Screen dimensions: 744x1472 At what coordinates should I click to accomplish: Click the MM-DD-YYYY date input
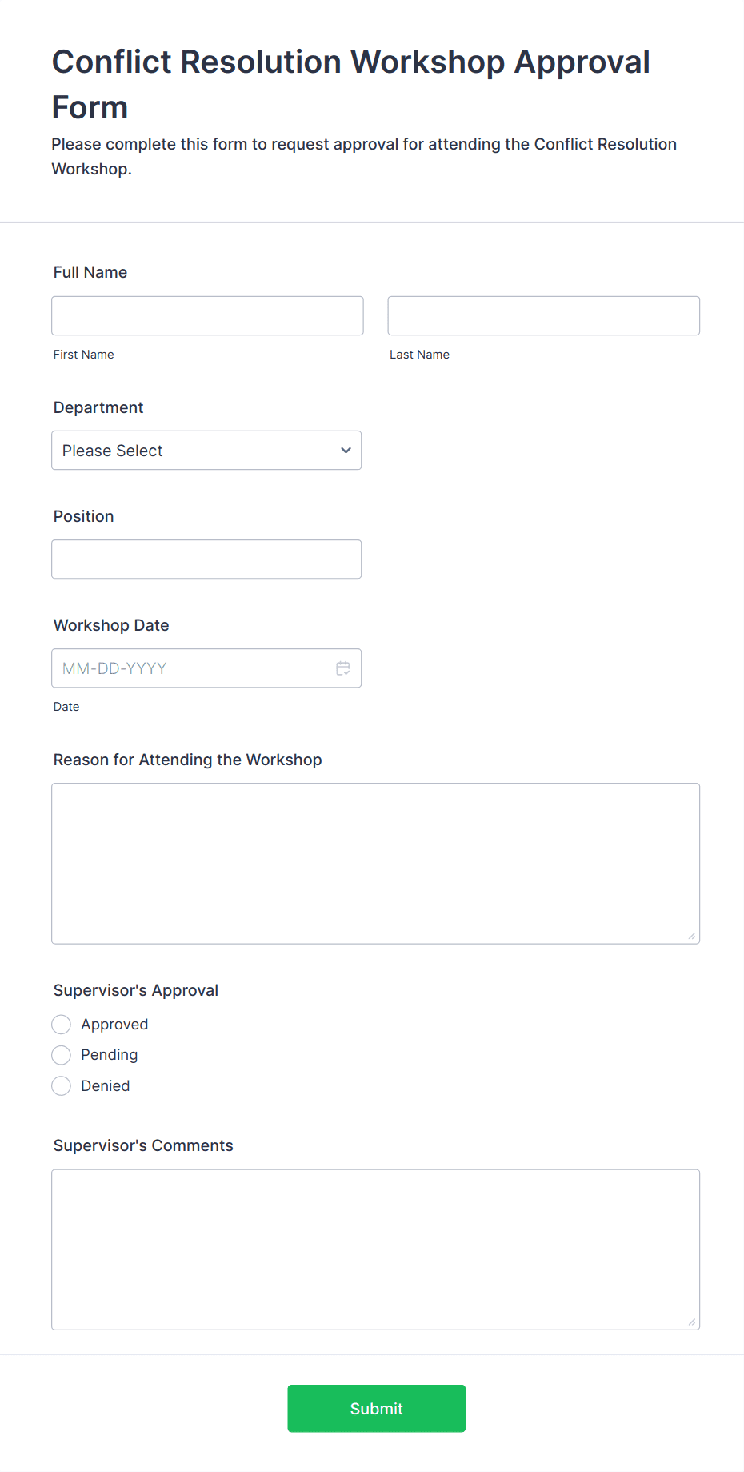click(192, 668)
